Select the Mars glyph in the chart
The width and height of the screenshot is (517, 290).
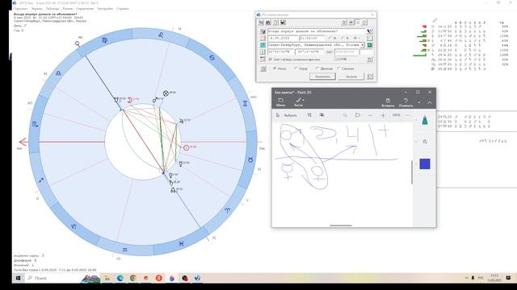(x=154, y=100)
